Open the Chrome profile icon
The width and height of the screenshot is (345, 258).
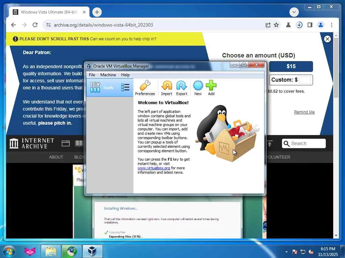tap(321, 25)
